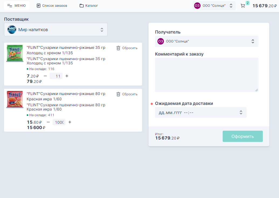
Task: Click the Мир напитков supplier logo
Action: click(12, 30)
